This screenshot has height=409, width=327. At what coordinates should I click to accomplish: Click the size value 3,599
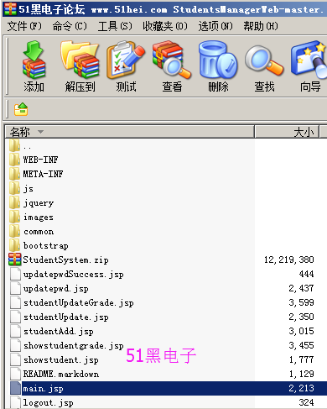click(x=301, y=302)
